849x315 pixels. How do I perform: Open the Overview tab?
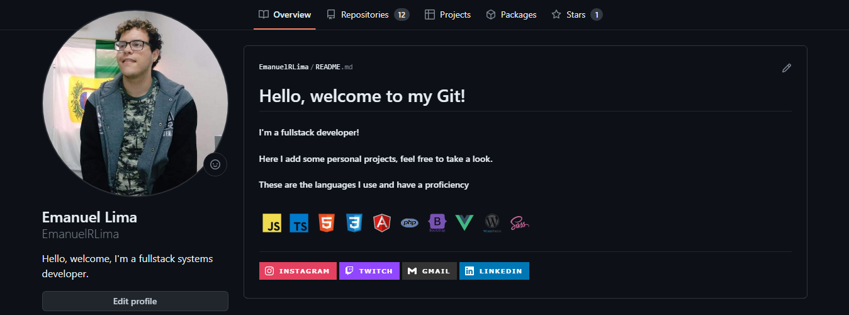click(284, 14)
